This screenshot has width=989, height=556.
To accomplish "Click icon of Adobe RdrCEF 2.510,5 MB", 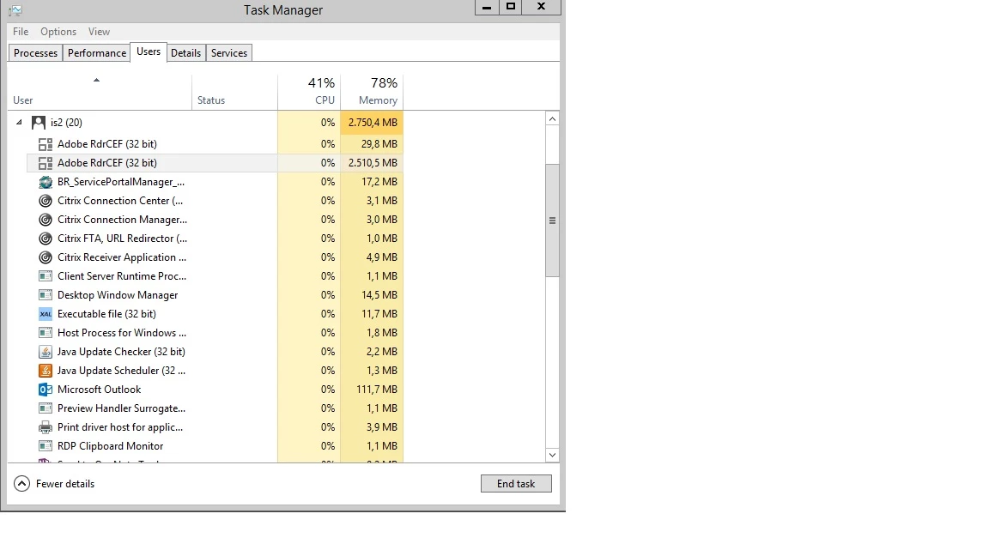I will point(46,163).
